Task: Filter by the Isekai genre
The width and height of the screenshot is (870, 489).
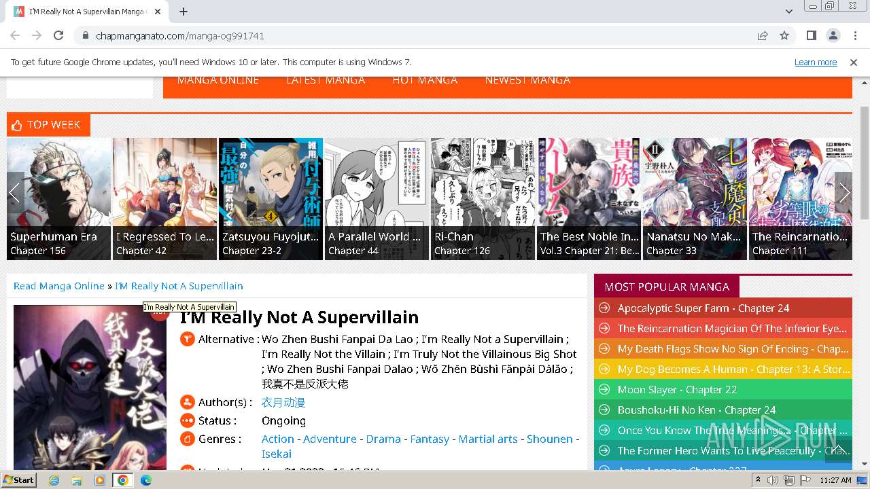Action: coord(277,454)
